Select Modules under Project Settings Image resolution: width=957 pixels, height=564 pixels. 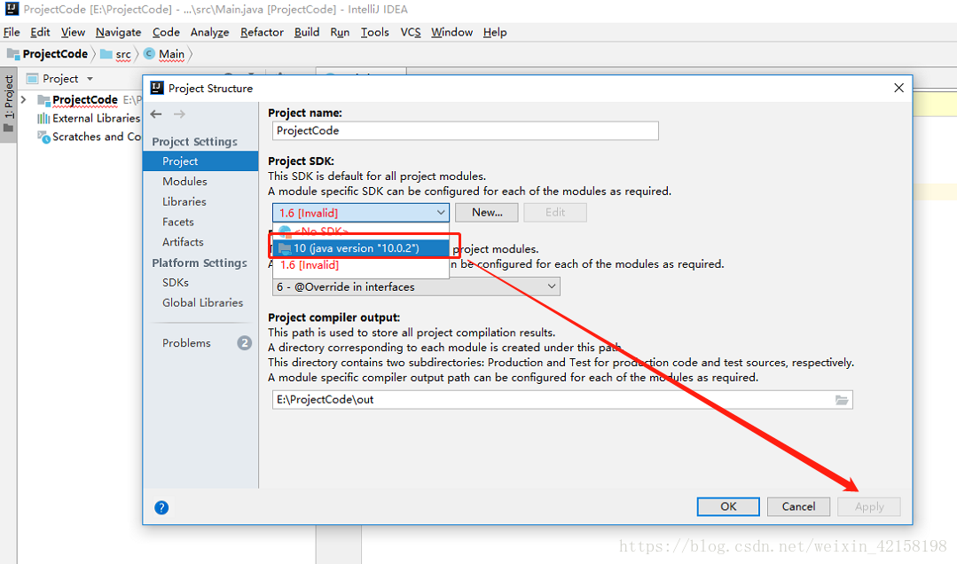coord(183,181)
